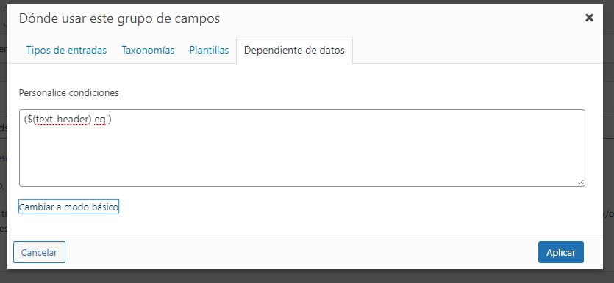Click the Dependiente de datos tab

point(294,51)
